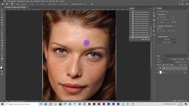Toggle lock position
Viewport: 189px width, 106px height.
(167, 65)
